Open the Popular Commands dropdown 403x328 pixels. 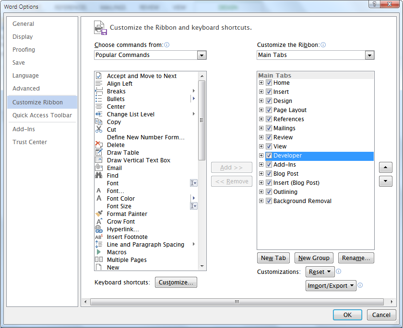pos(202,55)
